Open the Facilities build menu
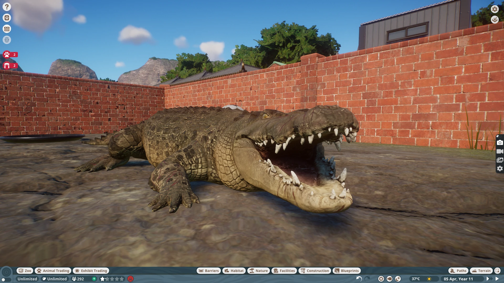Screen dimensions: 504x283 click(284, 271)
